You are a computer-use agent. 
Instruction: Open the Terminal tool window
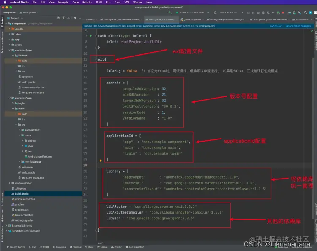click(x=76, y=247)
